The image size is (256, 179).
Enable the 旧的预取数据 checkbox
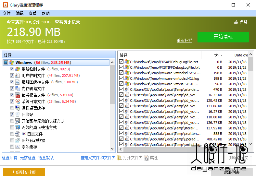pos(12,140)
